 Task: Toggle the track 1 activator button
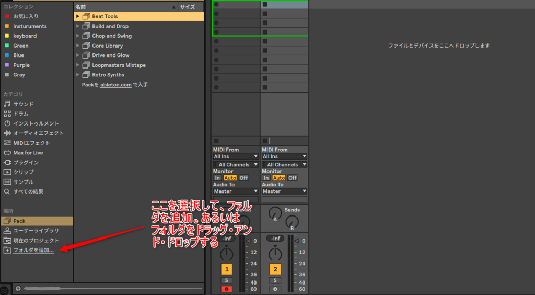[226, 269]
